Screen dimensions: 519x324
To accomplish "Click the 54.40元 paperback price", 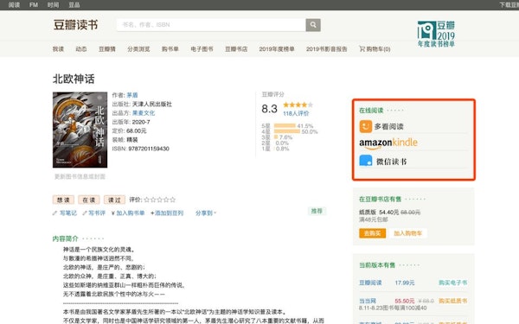I will coord(389,213).
